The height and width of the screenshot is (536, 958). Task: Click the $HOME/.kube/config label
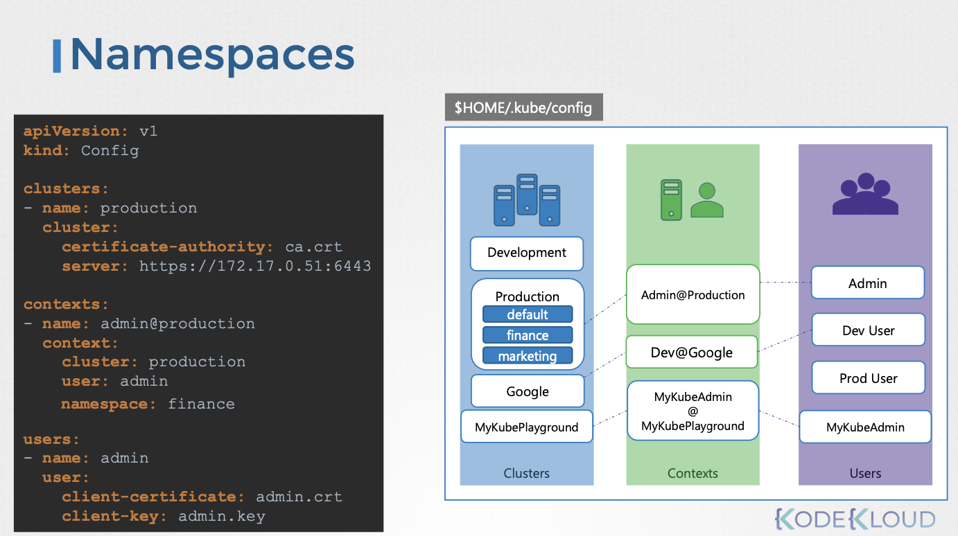pos(523,107)
